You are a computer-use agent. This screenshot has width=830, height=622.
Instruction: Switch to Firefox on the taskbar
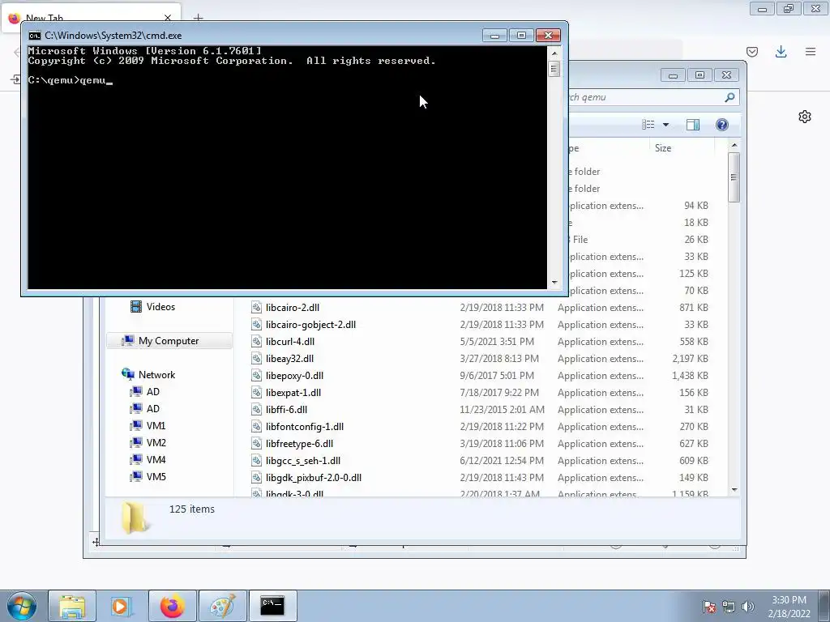click(x=172, y=606)
